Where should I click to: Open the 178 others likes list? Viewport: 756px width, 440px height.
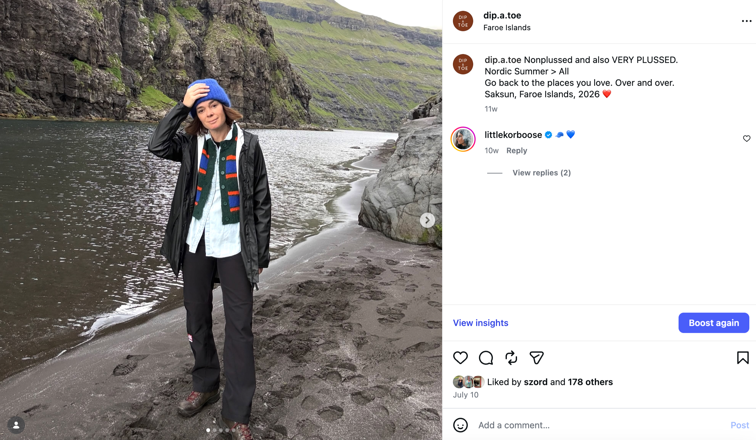coord(590,382)
